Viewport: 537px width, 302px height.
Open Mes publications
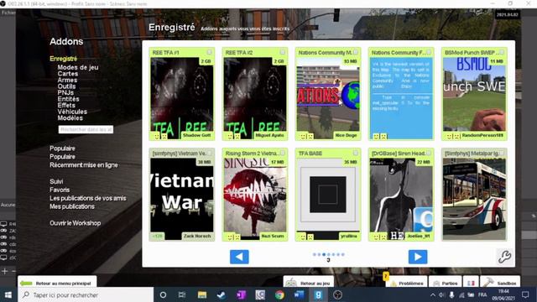coord(72,206)
